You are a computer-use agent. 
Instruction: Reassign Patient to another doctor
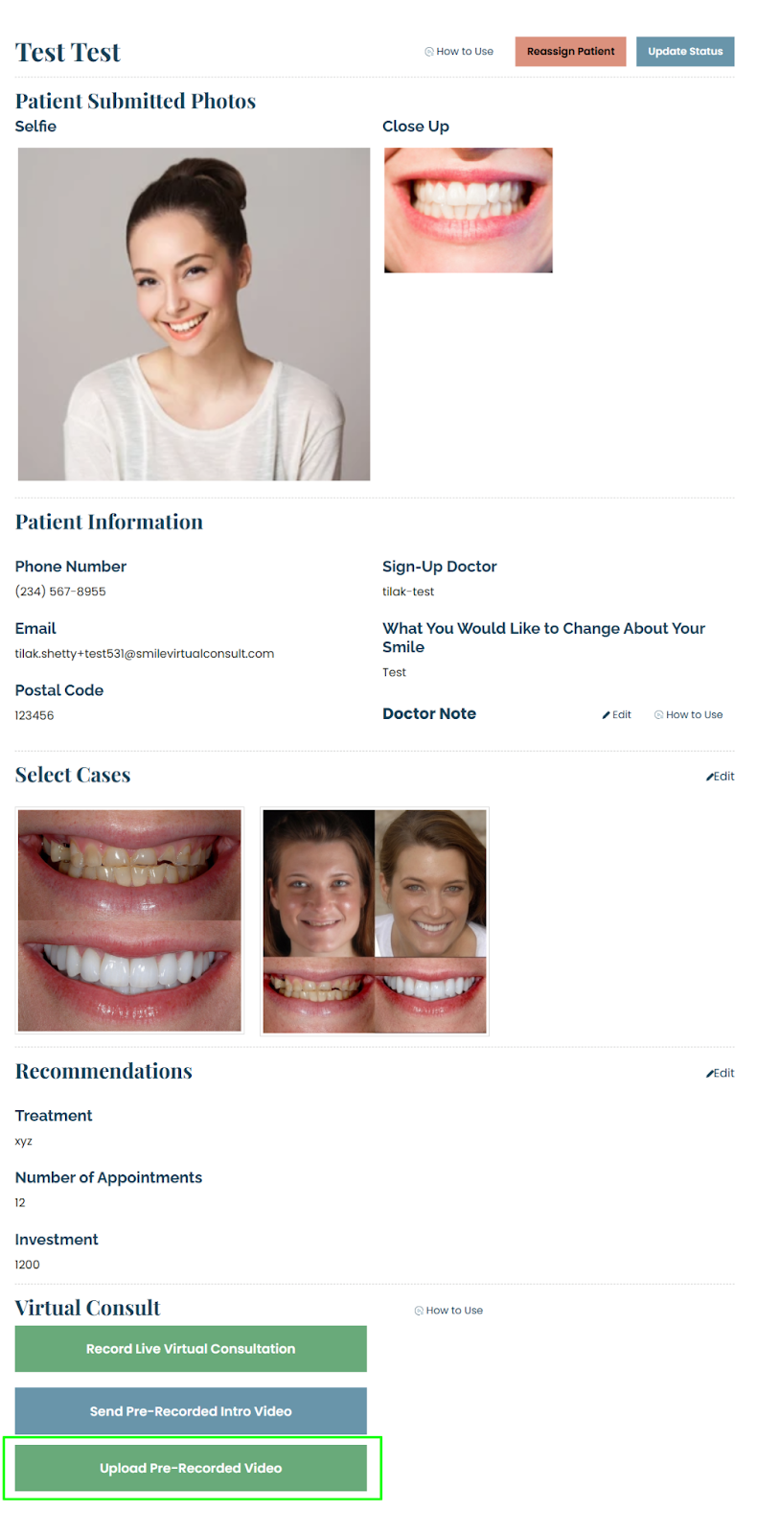(570, 52)
